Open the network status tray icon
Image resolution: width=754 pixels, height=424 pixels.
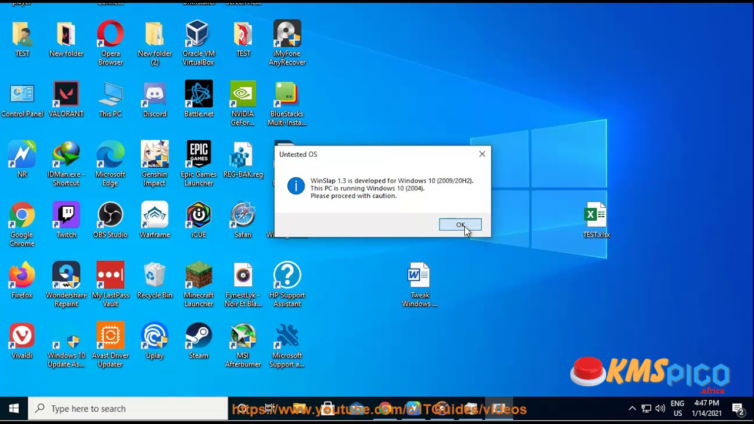pos(646,408)
